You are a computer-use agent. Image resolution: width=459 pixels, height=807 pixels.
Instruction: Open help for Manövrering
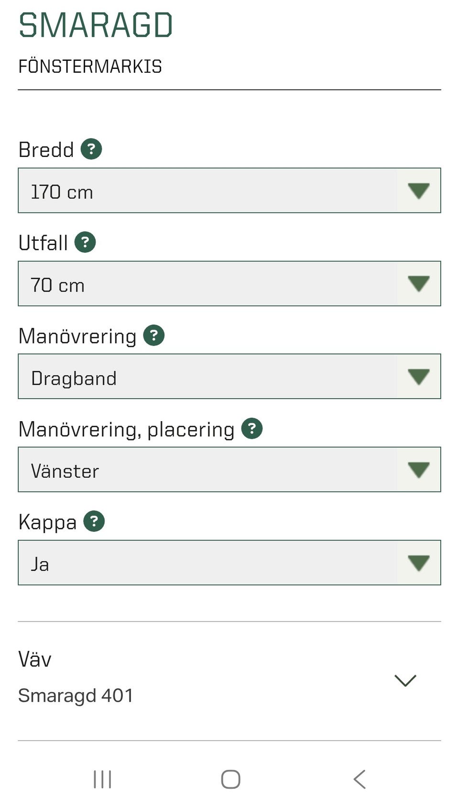[154, 335]
